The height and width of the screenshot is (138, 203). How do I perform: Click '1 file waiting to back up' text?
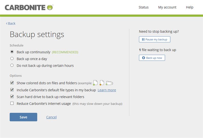click(x=157, y=50)
